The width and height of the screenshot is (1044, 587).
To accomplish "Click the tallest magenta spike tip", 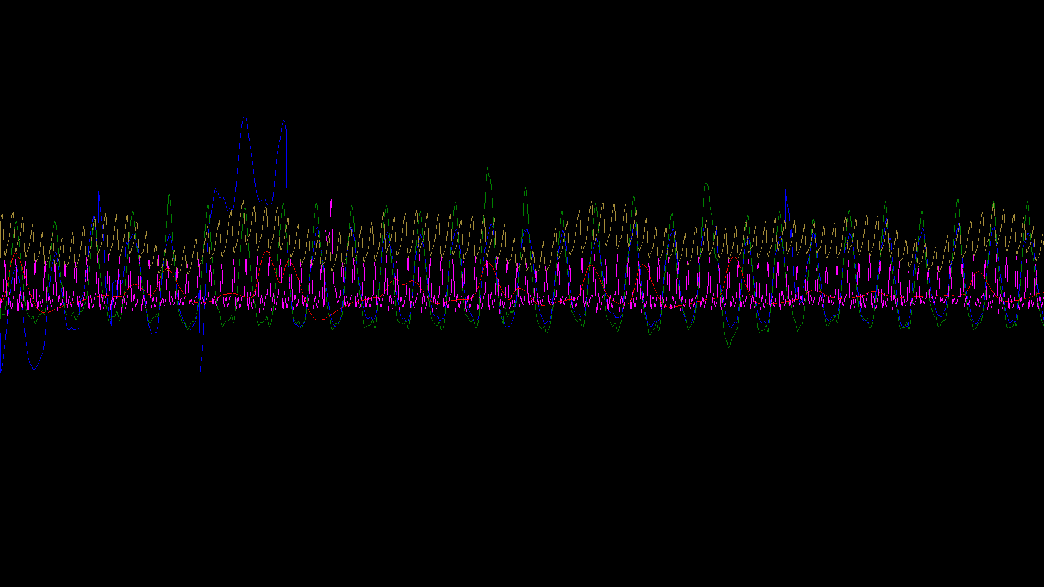I will pos(331,199).
